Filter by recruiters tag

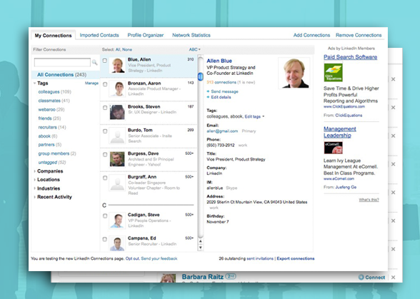[47, 127]
